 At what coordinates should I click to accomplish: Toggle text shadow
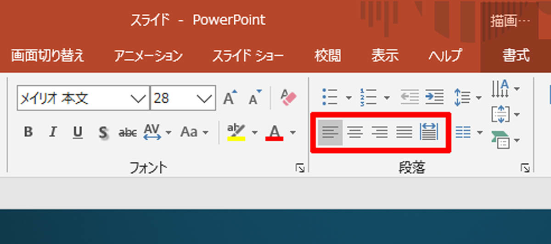point(103,133)
